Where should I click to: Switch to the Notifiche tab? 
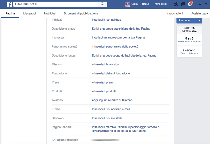pyautogui.click(x=50, y=13)
